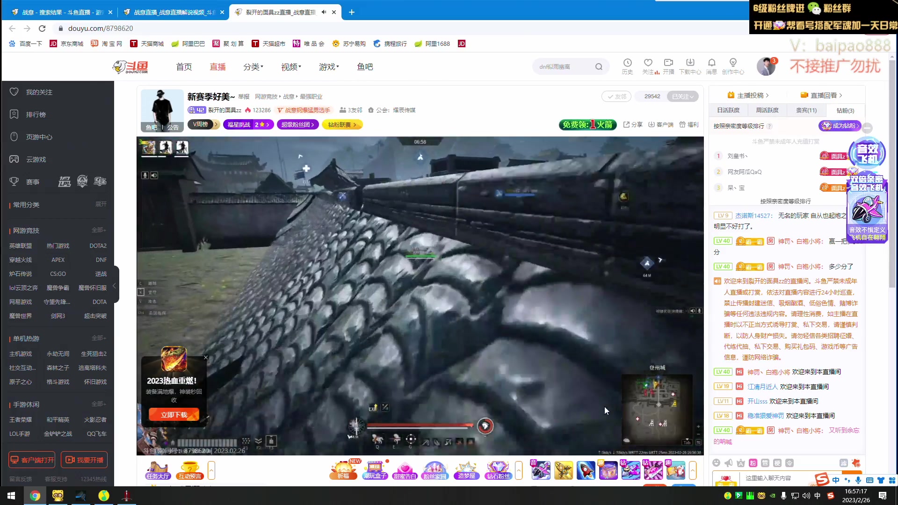898x505 pixels.
Task: Send the yellow plane gift
Action: tap(563, 470)
